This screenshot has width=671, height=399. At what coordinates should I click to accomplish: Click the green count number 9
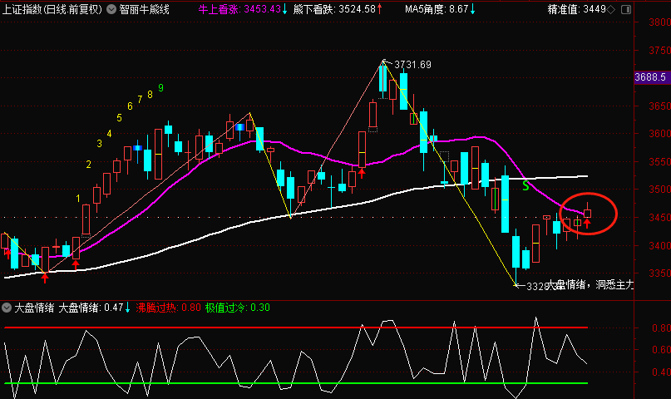(x=161, y=87)
